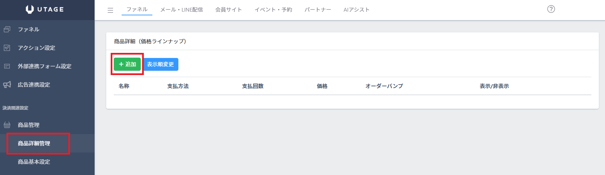Open the AIアシスト tab

coord(356,10)
